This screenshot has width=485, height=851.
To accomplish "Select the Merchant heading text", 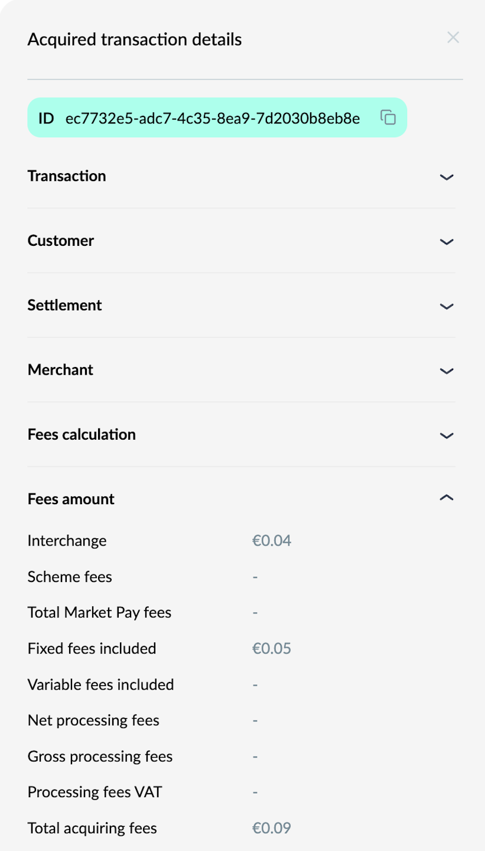I will tap(60, 370).
